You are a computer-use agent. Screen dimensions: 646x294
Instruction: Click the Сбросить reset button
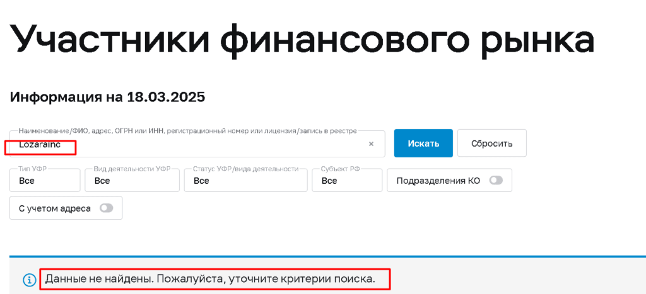pyautogui.click(x=492, y=143)
